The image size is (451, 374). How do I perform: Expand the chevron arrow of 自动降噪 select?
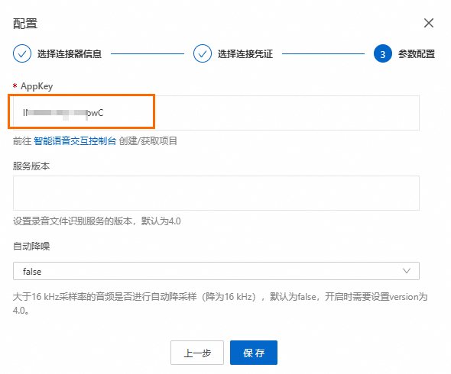click(x=407, y=271)
